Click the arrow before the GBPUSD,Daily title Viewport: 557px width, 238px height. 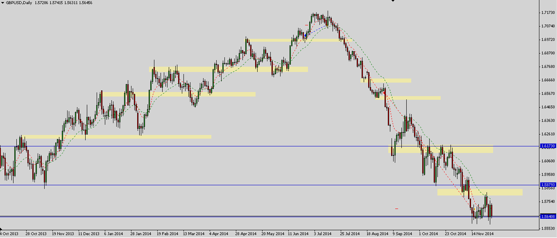click(2, 3)
